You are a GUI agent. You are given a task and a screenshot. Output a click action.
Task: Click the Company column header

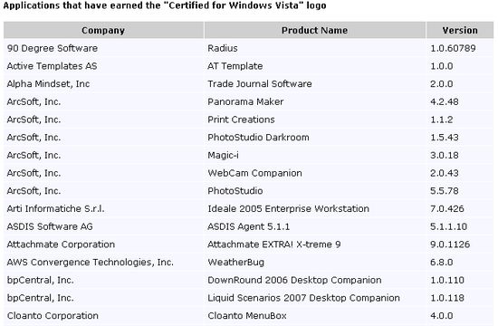click(x=103, y=30)
